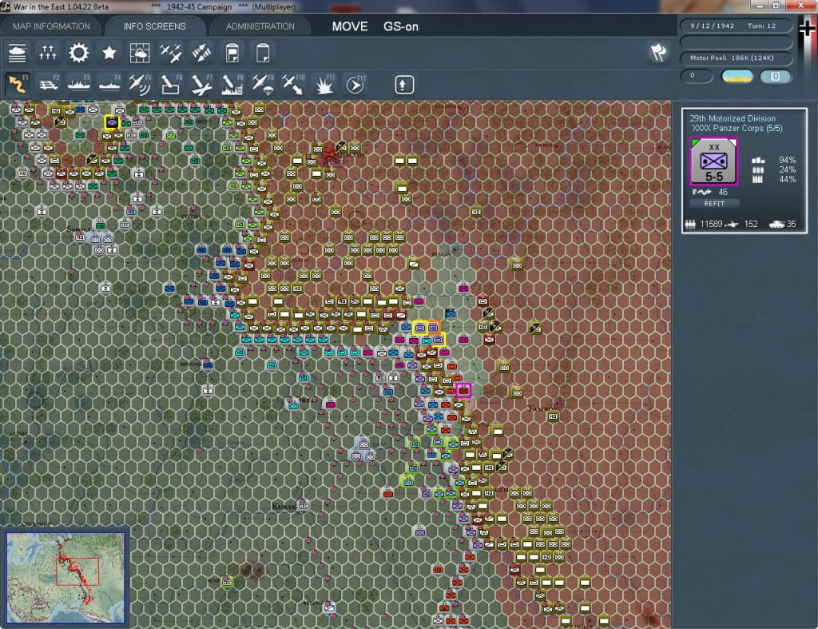
Task: Click the 44% readout in the unit panel
Action: click(787, 179)
